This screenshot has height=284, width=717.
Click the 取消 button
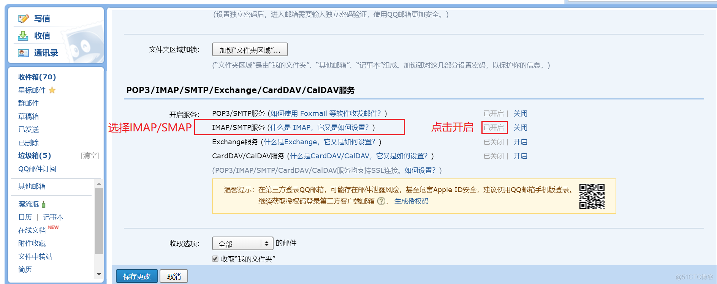[x=174, y=276]
